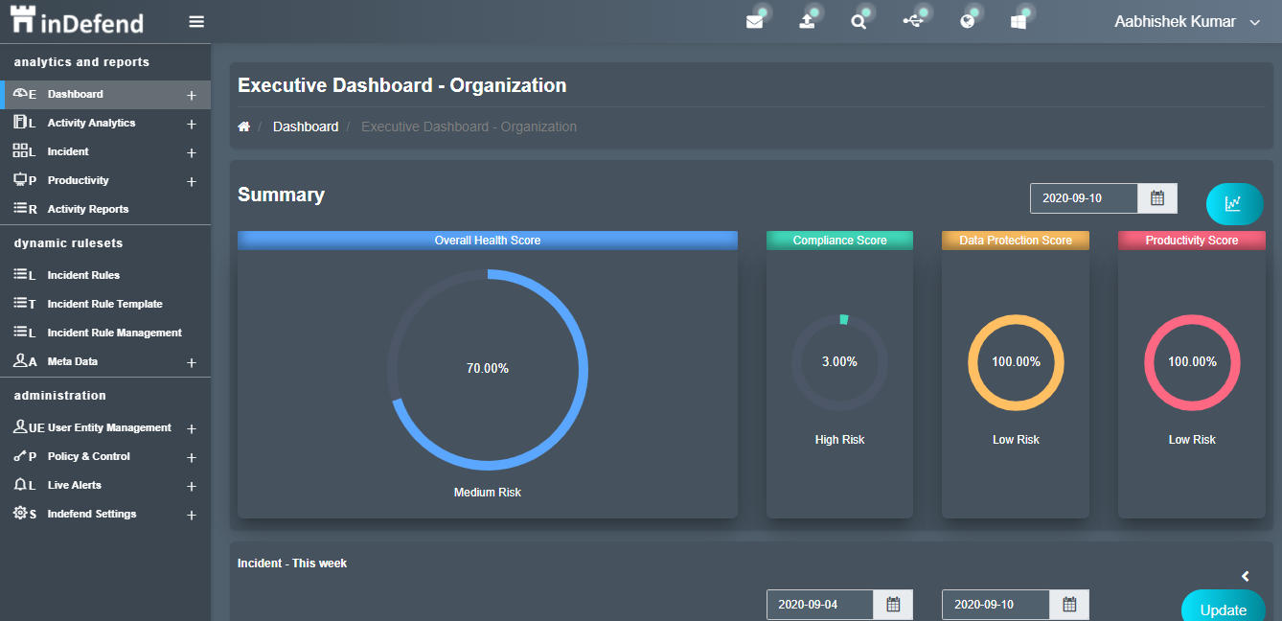Click the incident start date field 2020-09-04
Viewport: 1282px width, 621px height.
tap(819, 605)
